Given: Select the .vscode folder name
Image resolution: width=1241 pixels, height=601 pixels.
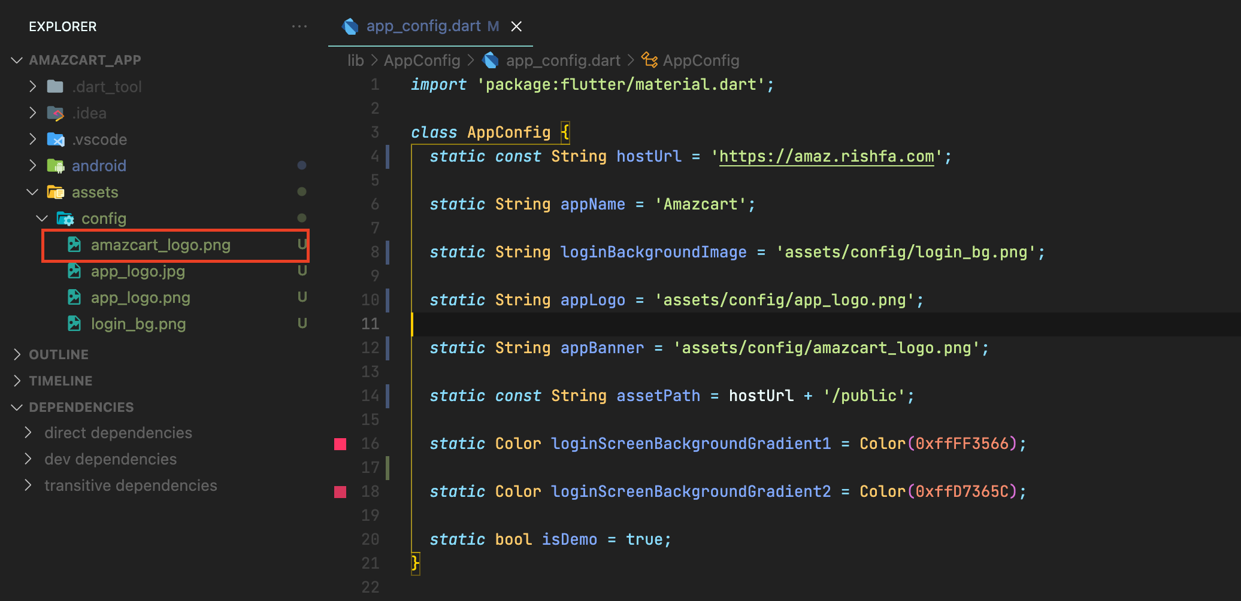Looking at the screenshot, I should click(x=99, y=139).
